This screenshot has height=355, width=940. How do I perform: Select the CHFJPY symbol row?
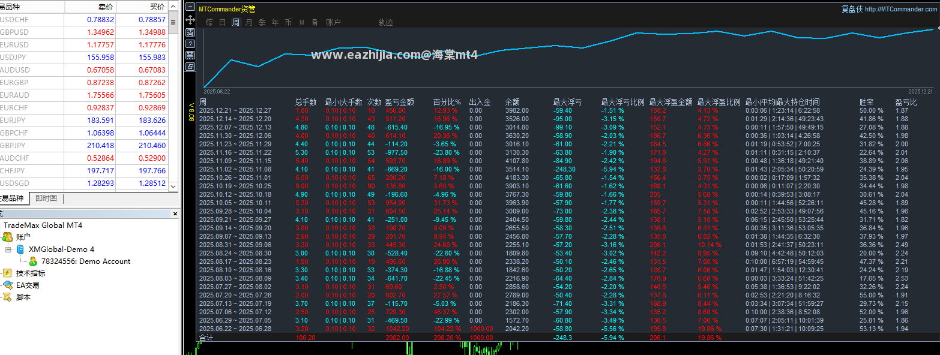[84, 170]
